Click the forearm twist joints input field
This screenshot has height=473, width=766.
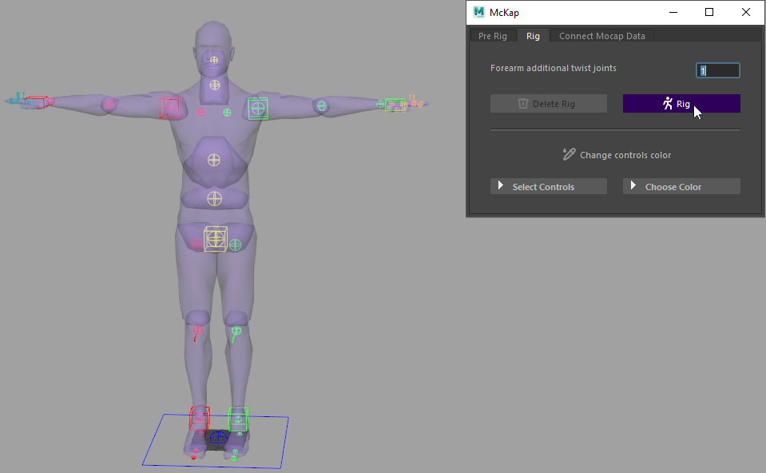717,70
